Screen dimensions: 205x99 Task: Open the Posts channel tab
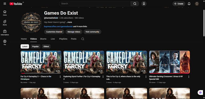tap(74, 39)
